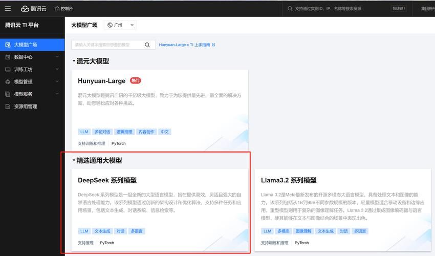Screen dimensions: 435x256
Task: Open 数据中心 in the sidebar
Action: (x=32, y=57)
